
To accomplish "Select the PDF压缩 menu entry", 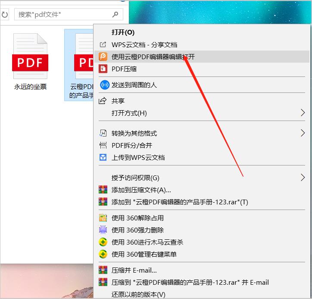I will 202,69.
